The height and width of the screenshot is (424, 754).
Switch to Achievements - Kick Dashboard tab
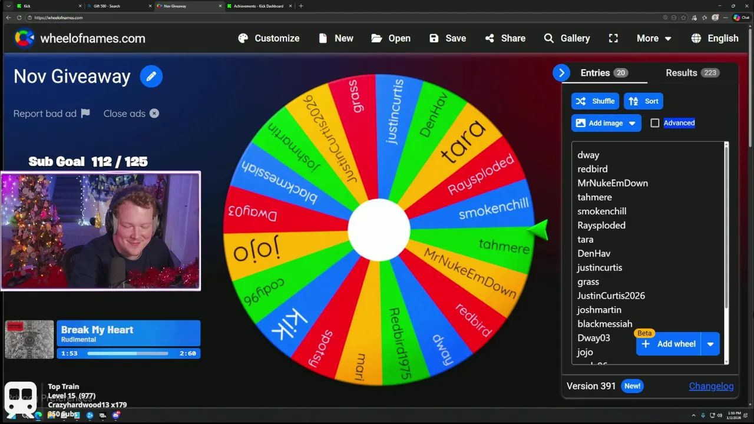[259, 6]
